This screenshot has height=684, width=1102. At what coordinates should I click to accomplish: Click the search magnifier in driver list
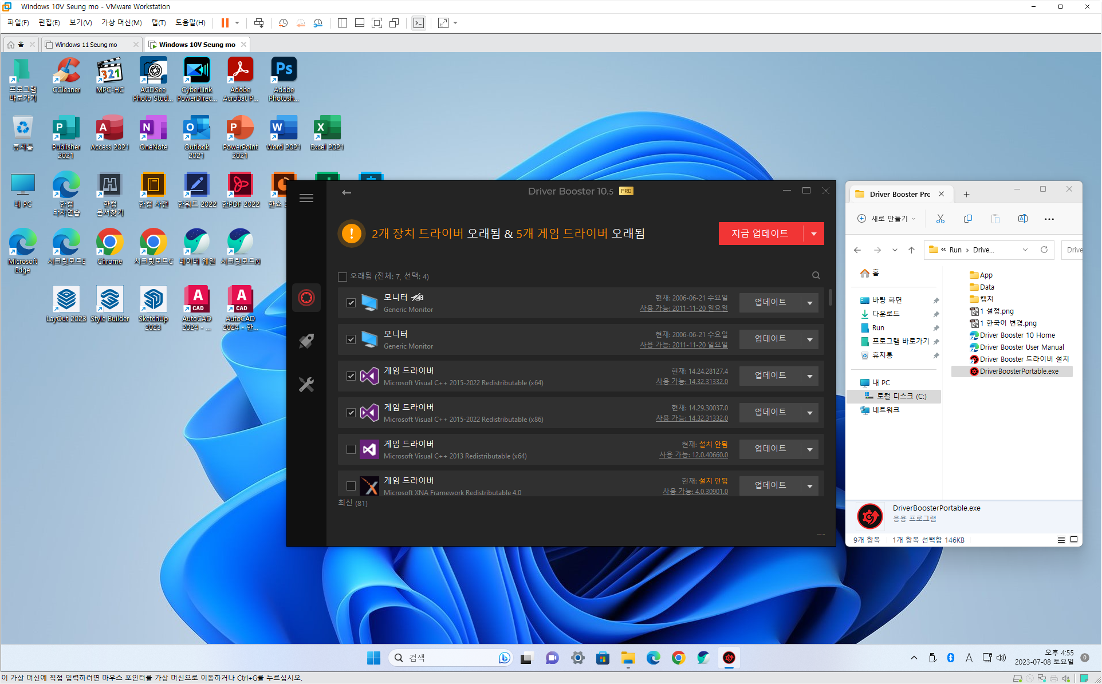(816, 275)
